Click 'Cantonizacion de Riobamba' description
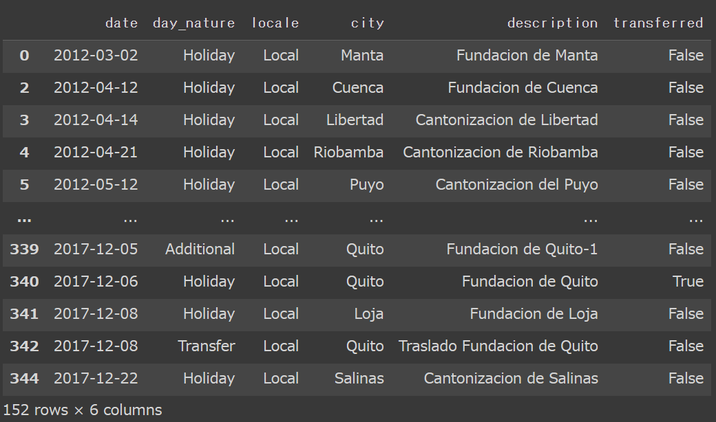Screen dimensions: 716x422 click(501, 152)
